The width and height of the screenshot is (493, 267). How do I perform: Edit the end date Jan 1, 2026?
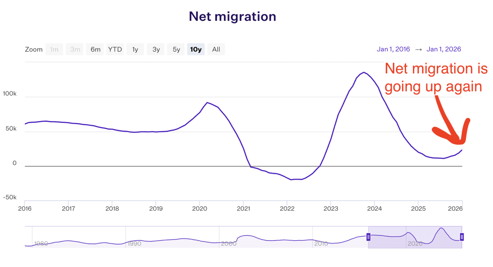click(x=444, y=49)
